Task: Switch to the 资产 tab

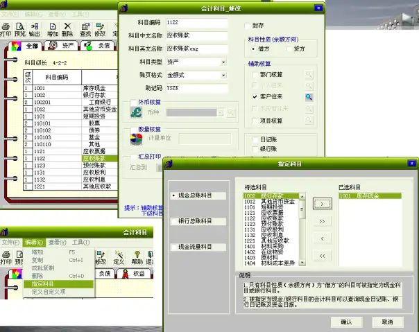Action: coord(62,46)
